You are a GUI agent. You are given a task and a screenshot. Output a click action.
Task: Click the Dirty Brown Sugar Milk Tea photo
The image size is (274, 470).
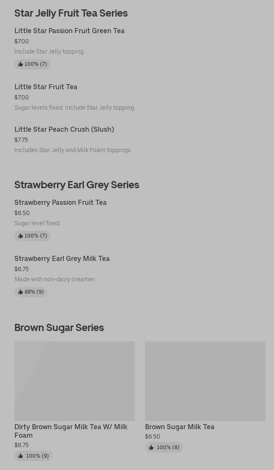[74, 381]
